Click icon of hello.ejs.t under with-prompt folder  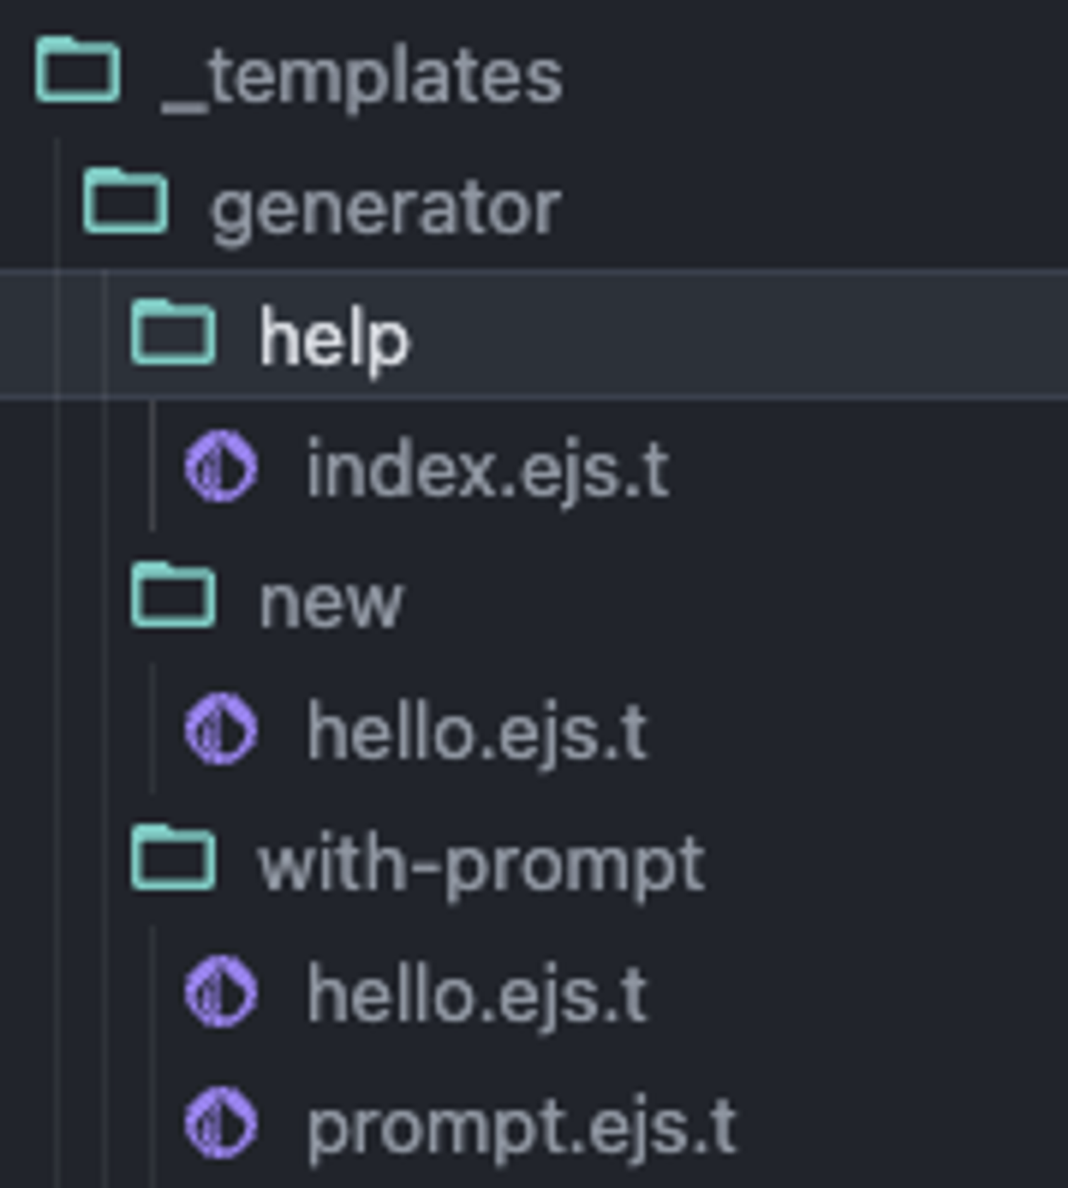221,991
